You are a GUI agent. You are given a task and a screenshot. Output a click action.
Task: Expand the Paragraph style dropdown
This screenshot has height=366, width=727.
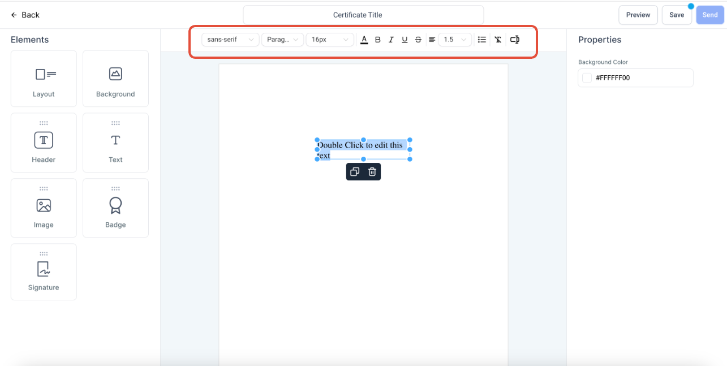coord(282,40)
